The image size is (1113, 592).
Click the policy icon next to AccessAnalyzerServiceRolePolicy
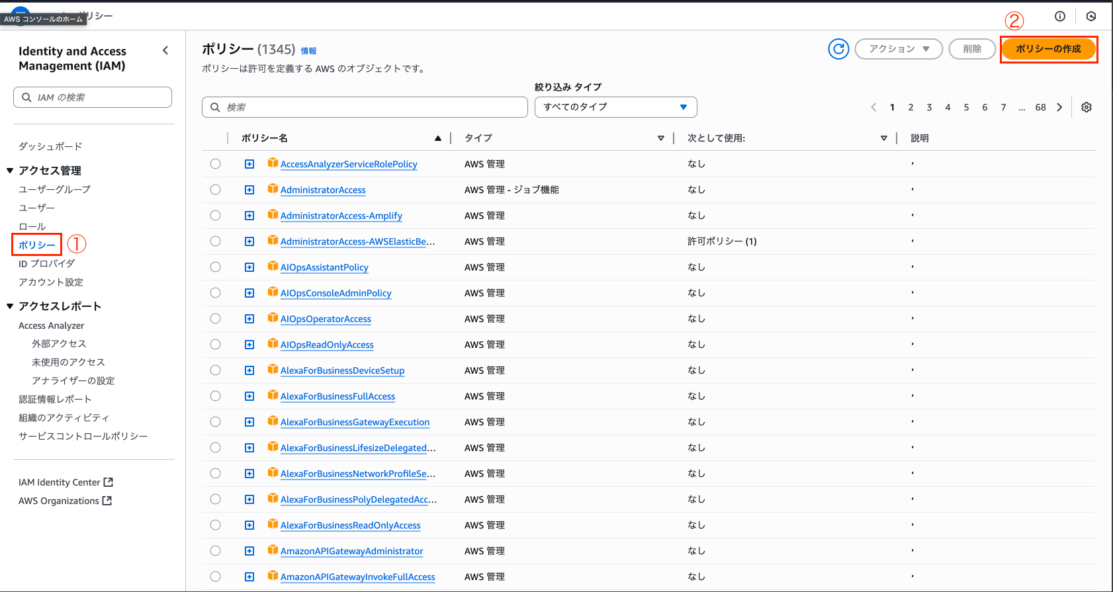[273, 163]
